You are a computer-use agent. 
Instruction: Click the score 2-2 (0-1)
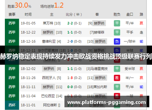(74, 23)
